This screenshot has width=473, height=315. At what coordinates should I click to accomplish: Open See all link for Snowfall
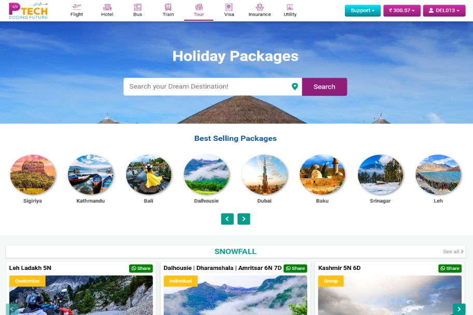click(x=453, y=251)
